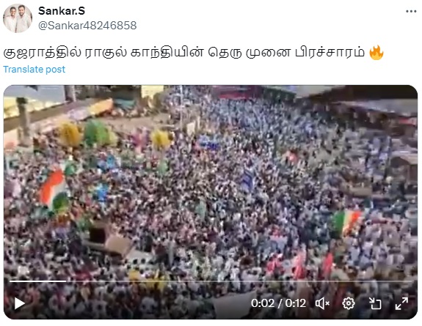Click the tricolor flag in the right crowd
This screenshot has height=326, width=422.
coord(346,222)
